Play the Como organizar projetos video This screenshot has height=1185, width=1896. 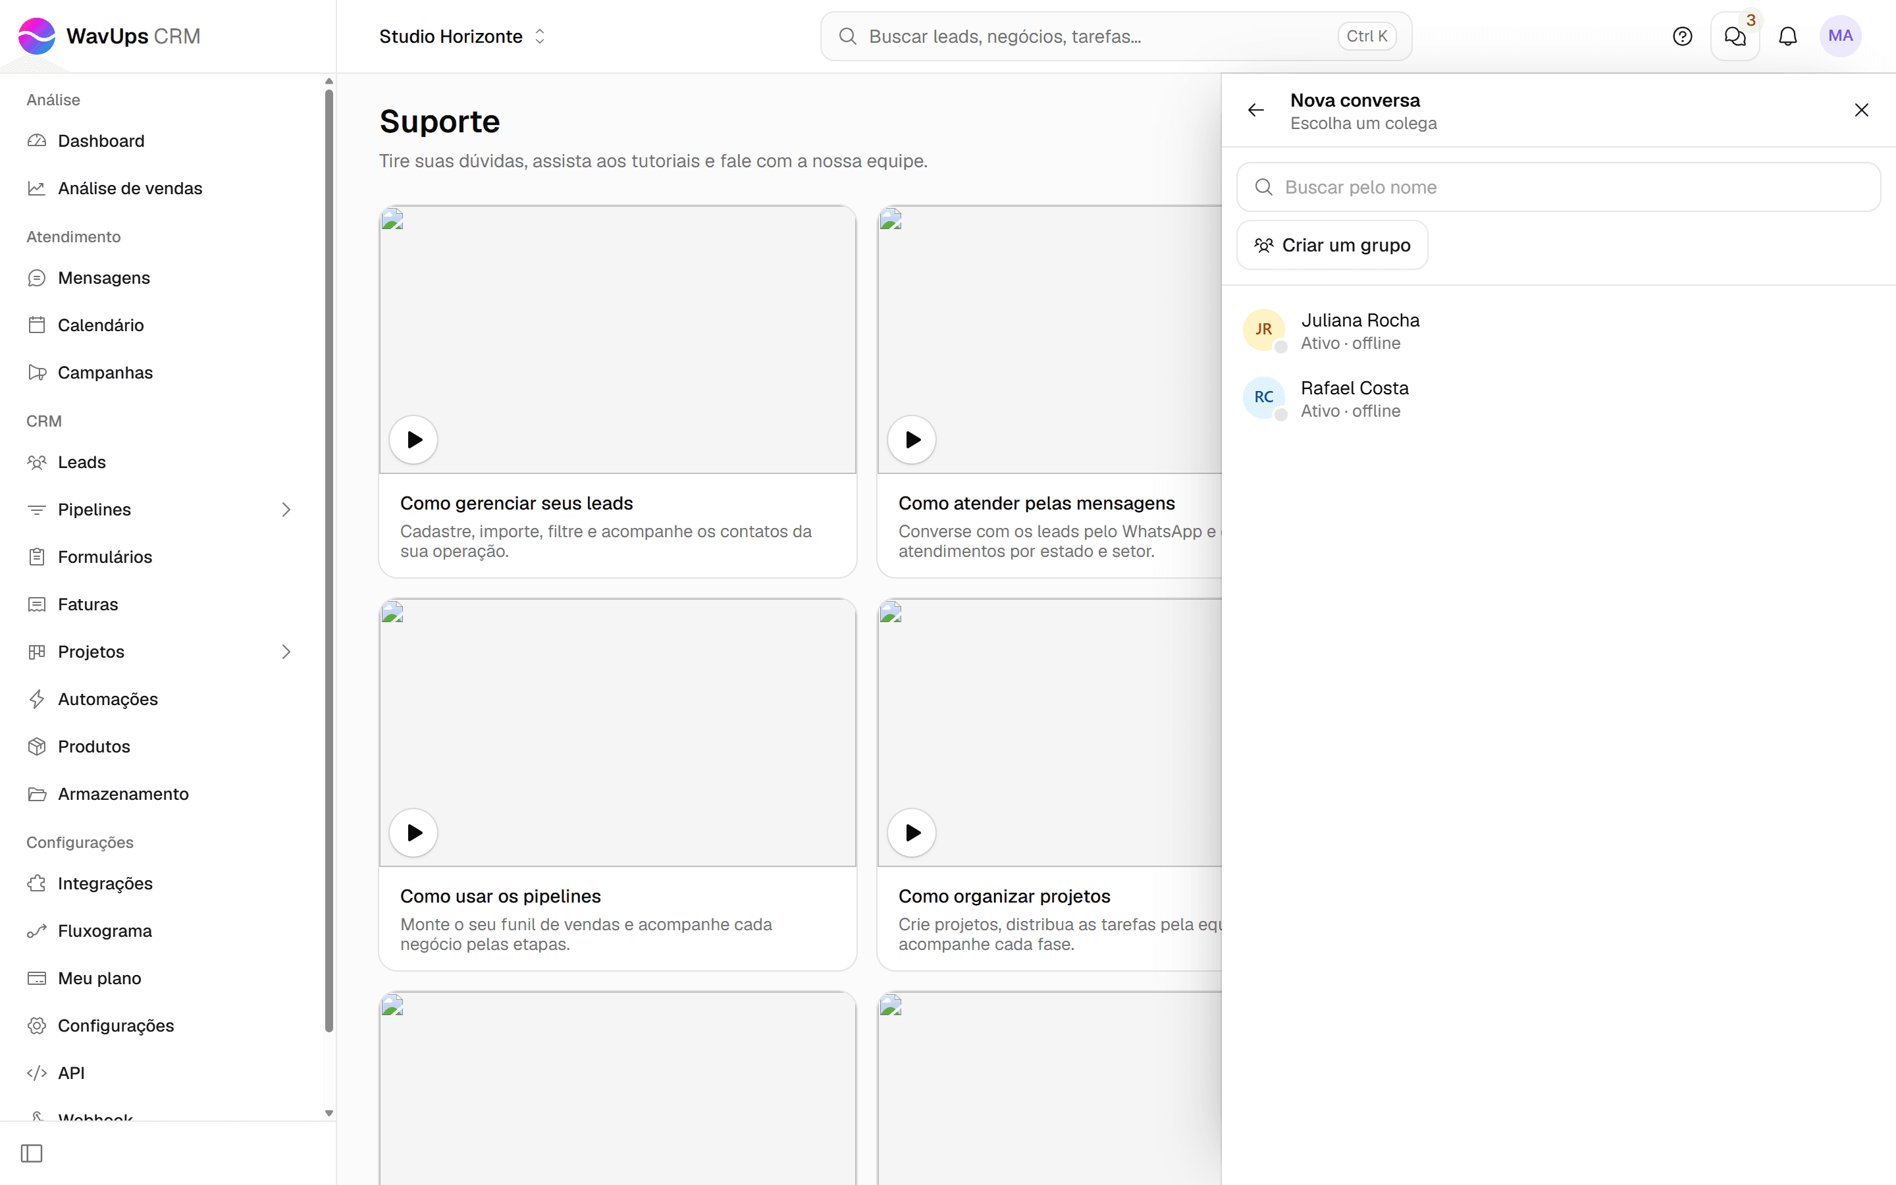[x=912, y=833]
